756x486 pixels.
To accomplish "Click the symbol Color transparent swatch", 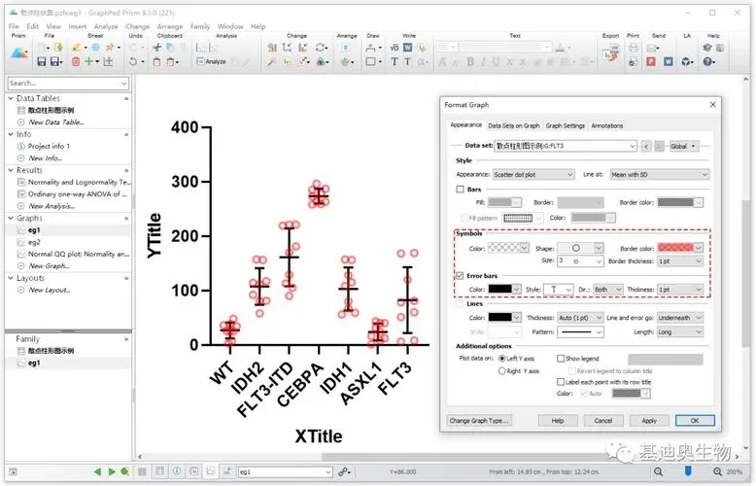I will tap(504, 248).
